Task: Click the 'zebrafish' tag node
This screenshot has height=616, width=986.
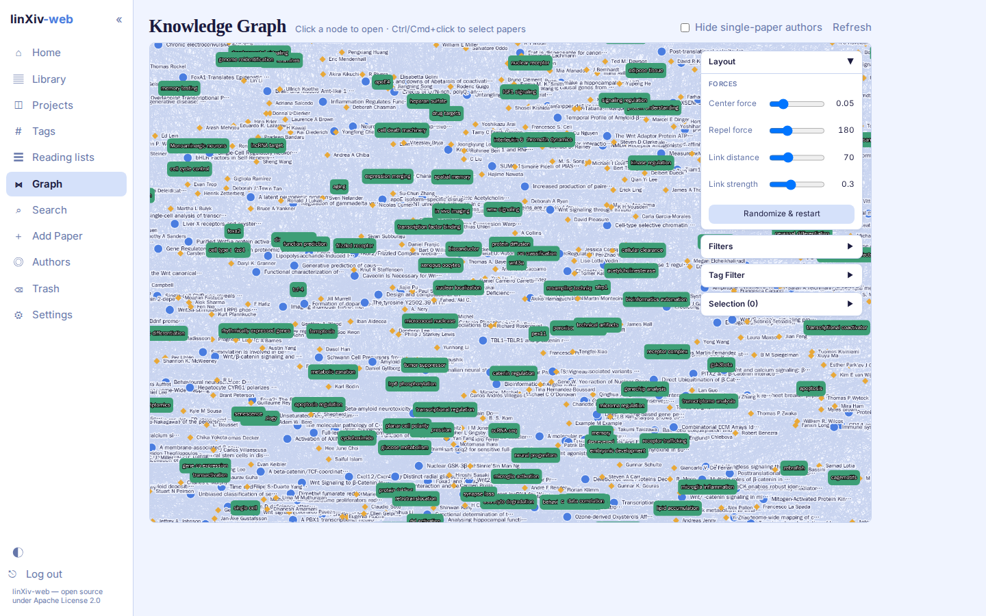Action: [x=794, y=468]
